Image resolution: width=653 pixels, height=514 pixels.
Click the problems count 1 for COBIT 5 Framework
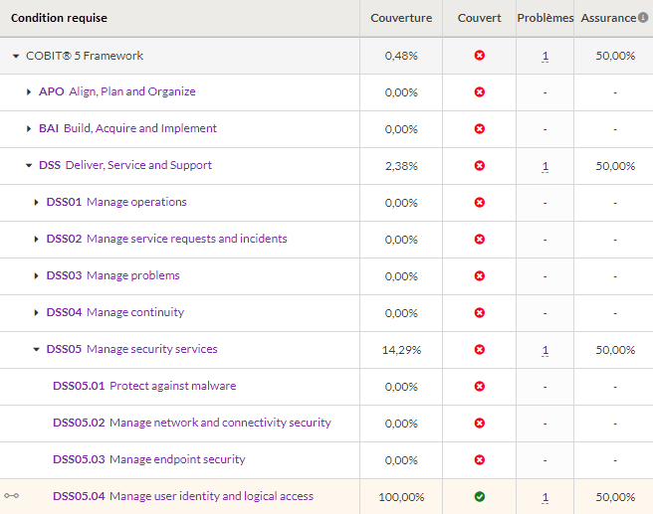545,56
